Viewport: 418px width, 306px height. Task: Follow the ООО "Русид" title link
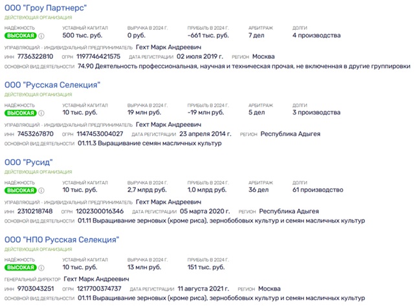tap(28, 162)
